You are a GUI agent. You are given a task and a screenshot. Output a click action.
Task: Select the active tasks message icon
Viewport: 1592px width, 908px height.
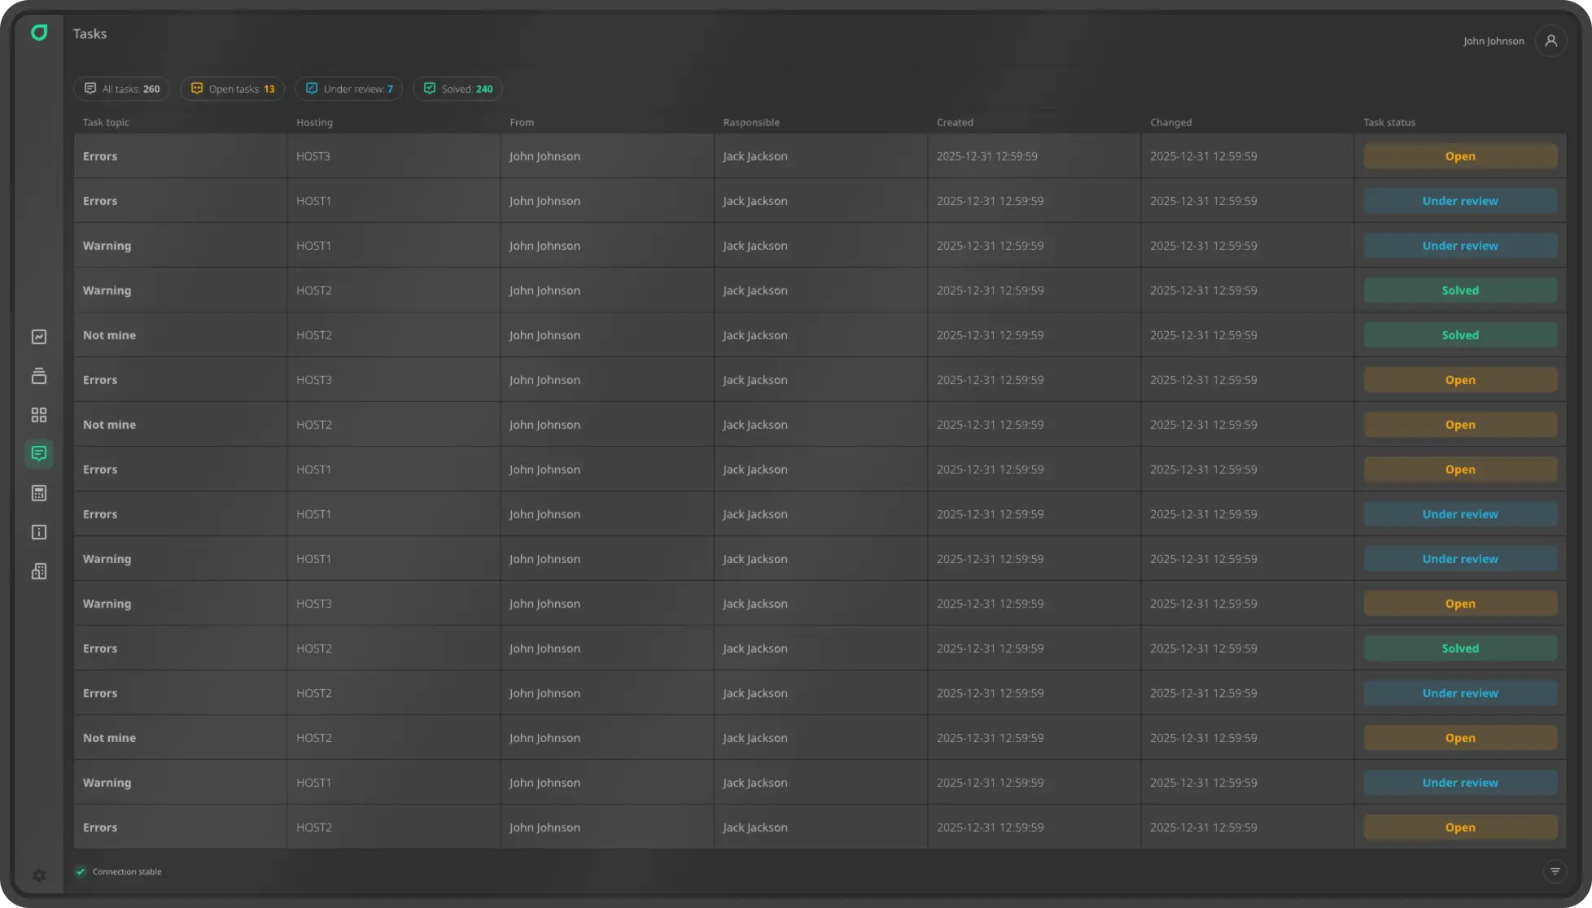(x=39, y=454)
